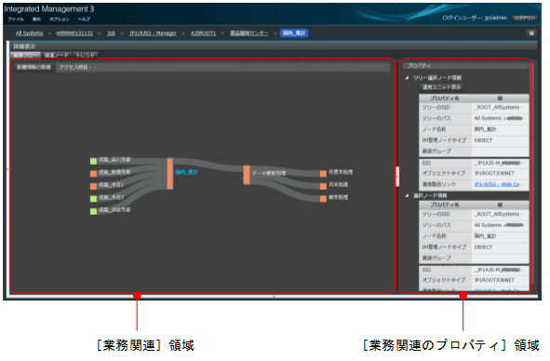Click the highlighted 国内_集計 breadcrumb
This screenshot has width=550, height=361.
click(x=294, y=33)
